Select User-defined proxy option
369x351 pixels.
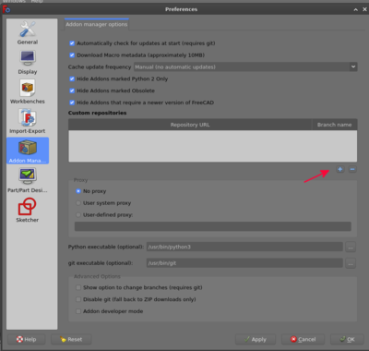[78, 215]
